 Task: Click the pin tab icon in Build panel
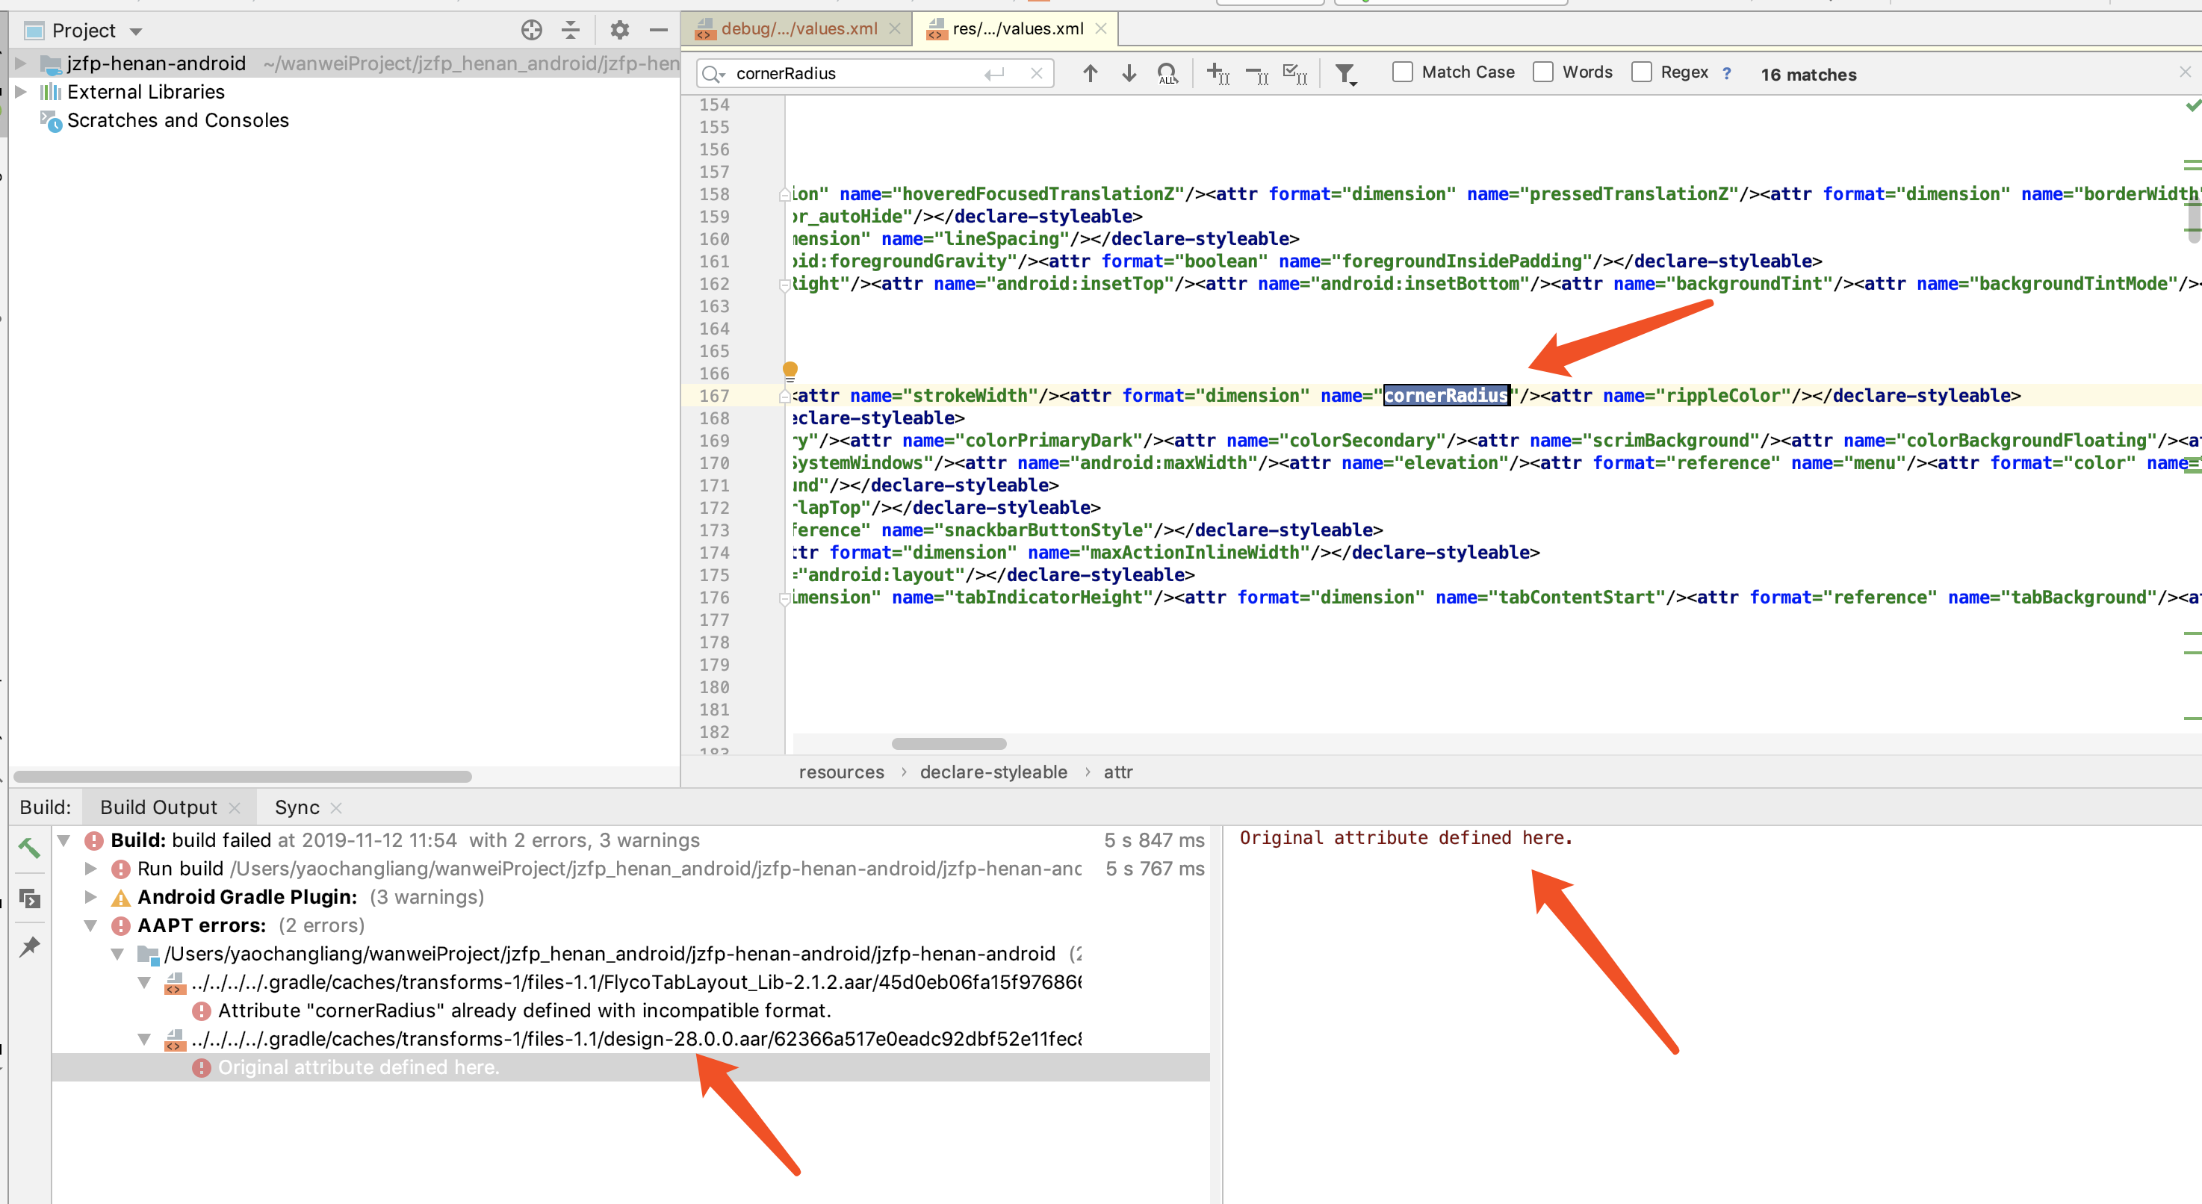click(x=30, y=946)
